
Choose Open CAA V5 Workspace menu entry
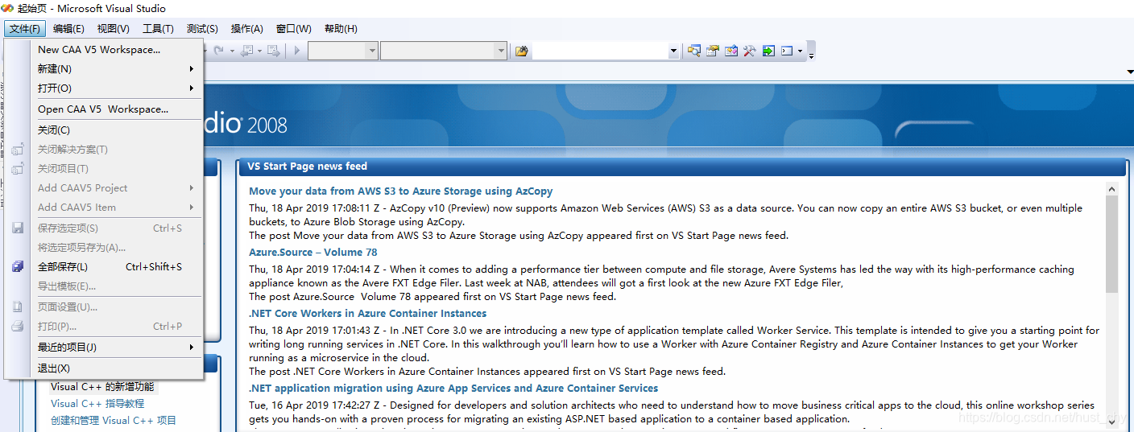point(103,109)
